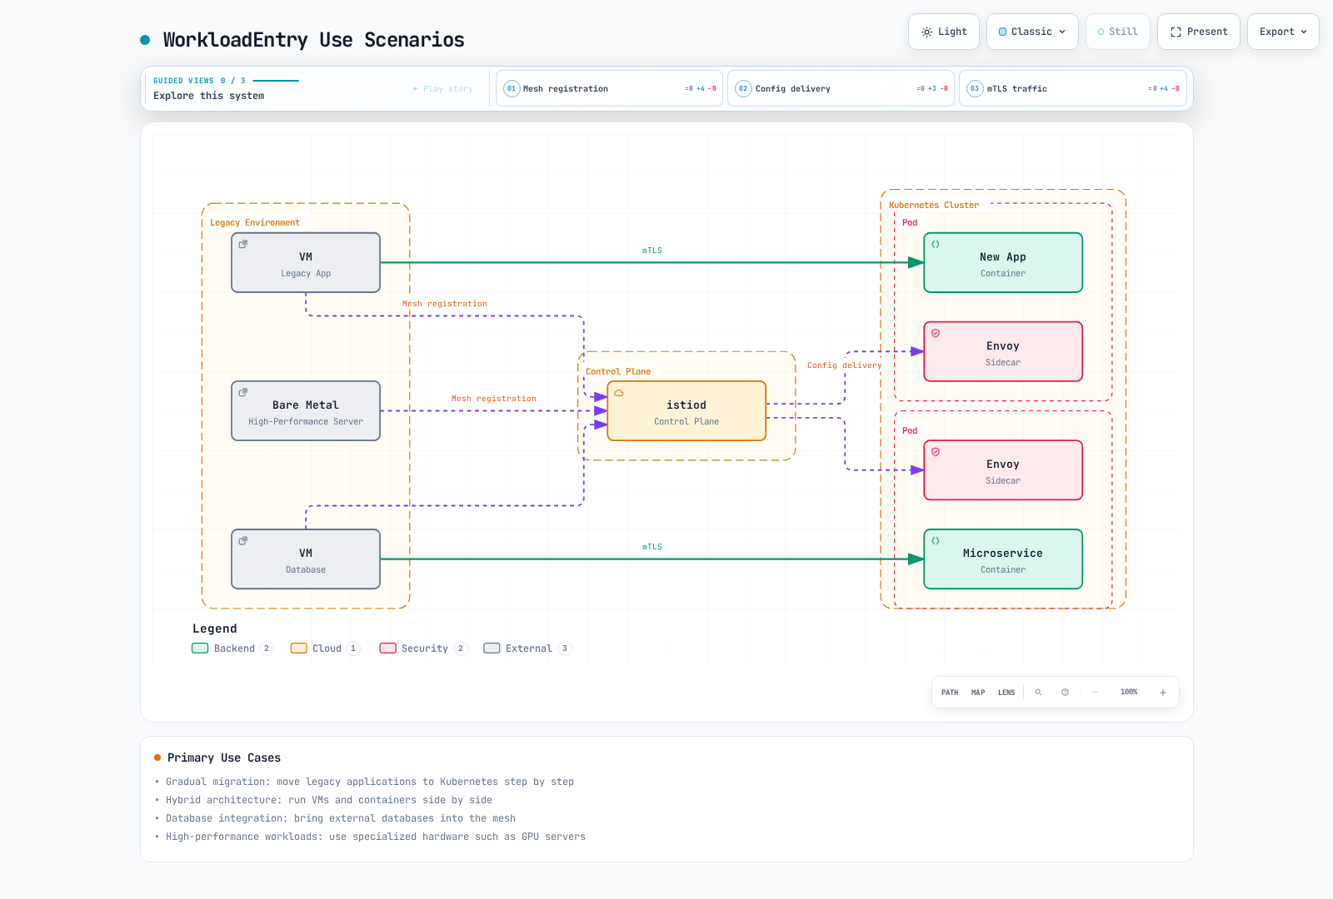Click the external icon on VM Database node
This screenshot has width=1333, height=899.
click(243, 541)
